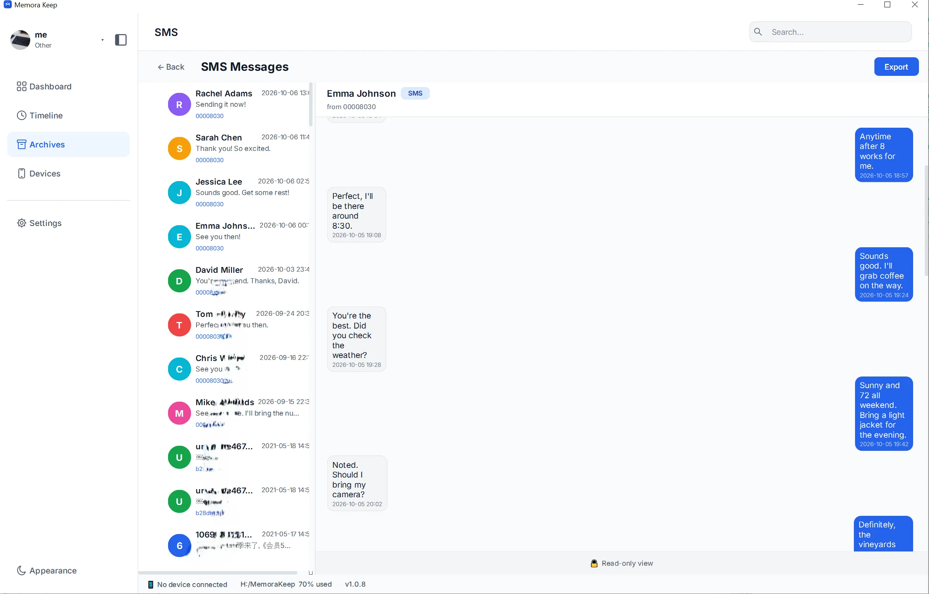The height and width of the screenshot is (594, 929).
Task: Click the cyan J avatar for Jessica
Action: 179,193
